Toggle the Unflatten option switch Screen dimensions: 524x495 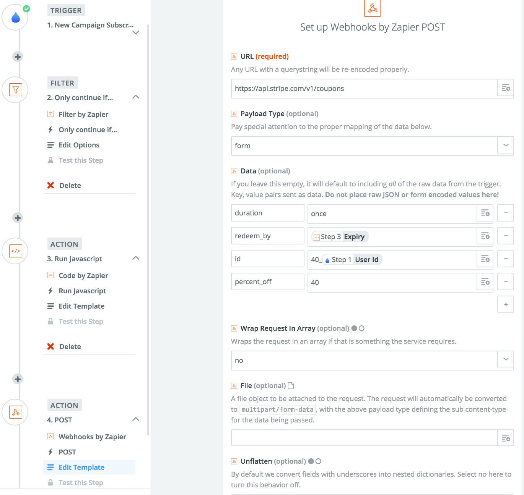(314, 461)
